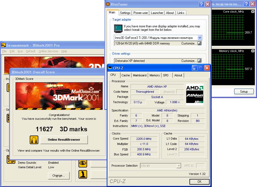
Task: Open Online Services menu in 3DMark2001
Action: tap(49, 51)
